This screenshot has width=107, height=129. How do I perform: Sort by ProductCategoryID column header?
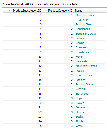[x=58, y=11]
